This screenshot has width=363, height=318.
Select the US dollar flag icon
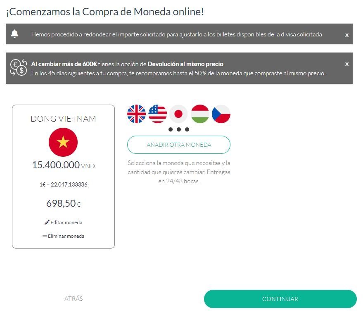(x=158, y=114)
